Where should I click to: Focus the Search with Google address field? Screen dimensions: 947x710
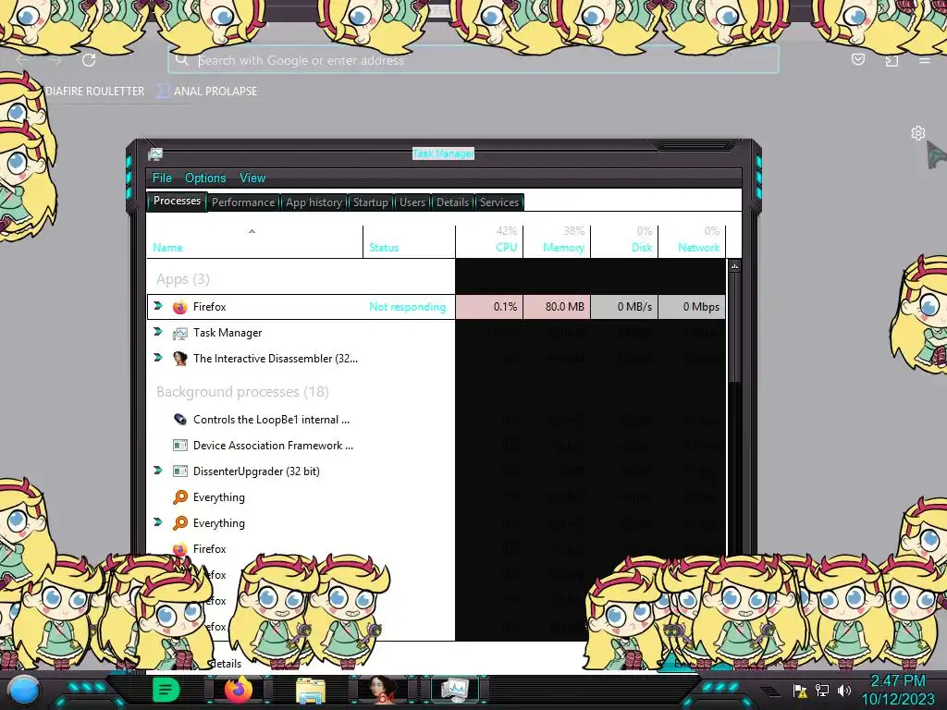tap(473, 60)
